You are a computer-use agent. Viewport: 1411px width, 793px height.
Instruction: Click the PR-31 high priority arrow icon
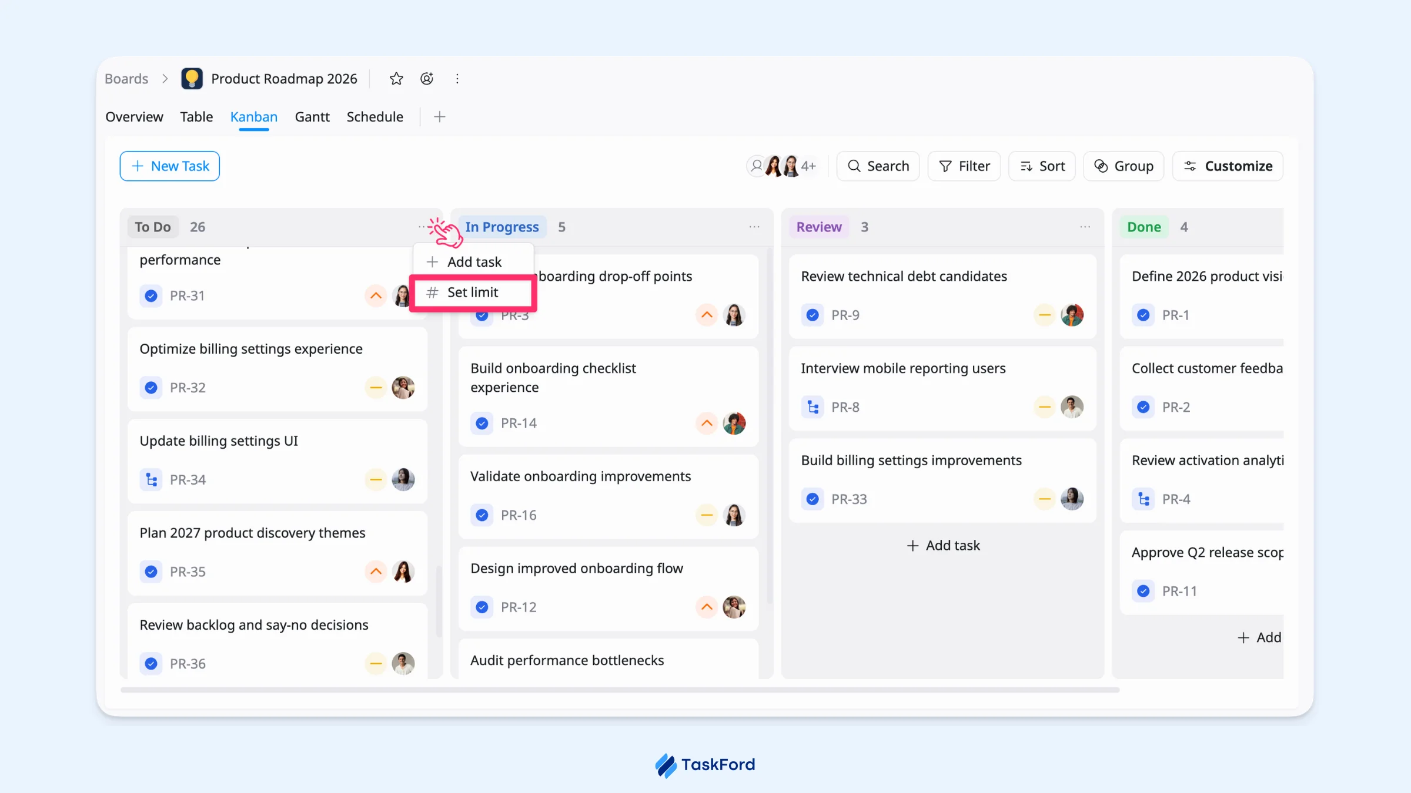[376, 295]
